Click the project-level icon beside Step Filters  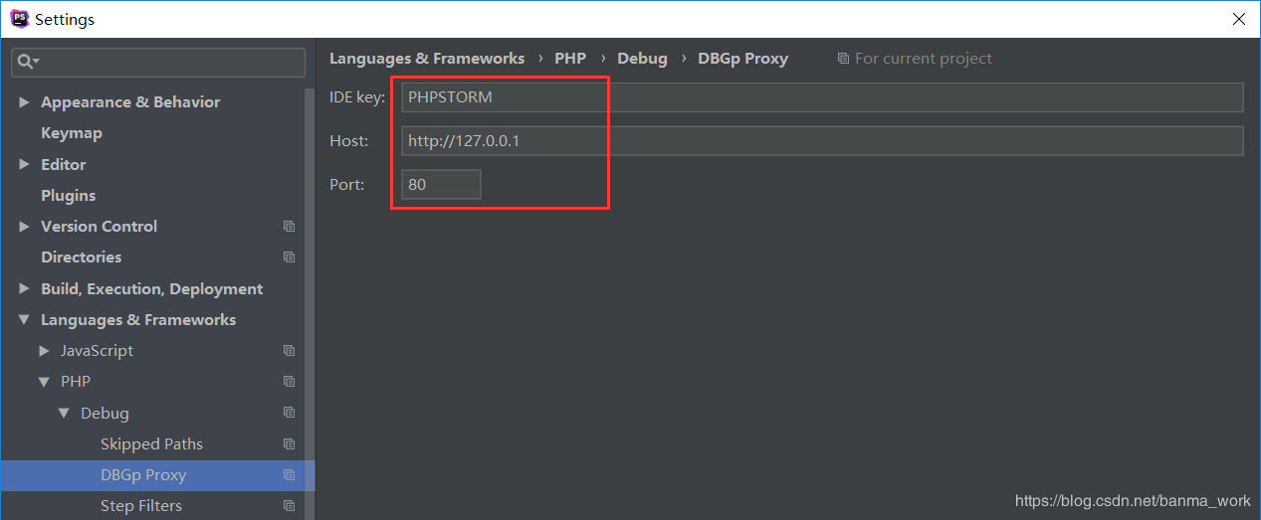coord(289,506)
